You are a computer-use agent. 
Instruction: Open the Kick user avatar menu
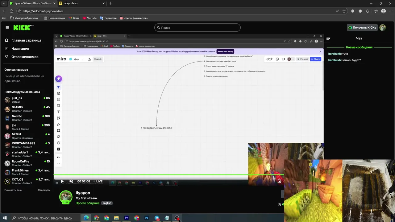(x=383, y=27)
